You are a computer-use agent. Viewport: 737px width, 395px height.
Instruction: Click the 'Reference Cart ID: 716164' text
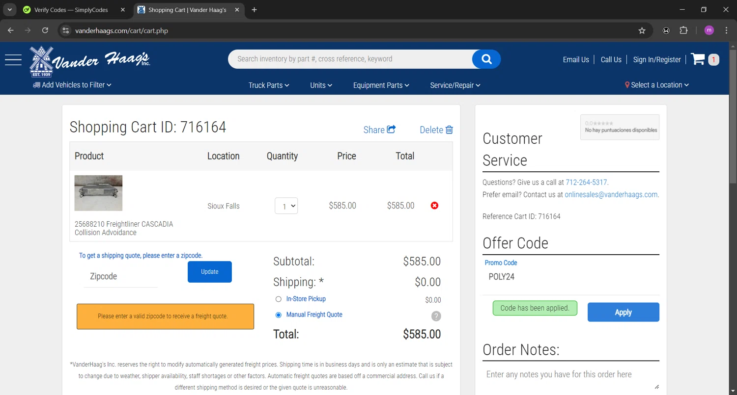521,216
